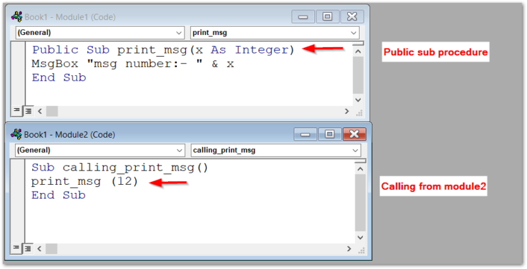Maximize the Module1 code window
527x269 pixels.
(327, 16)
